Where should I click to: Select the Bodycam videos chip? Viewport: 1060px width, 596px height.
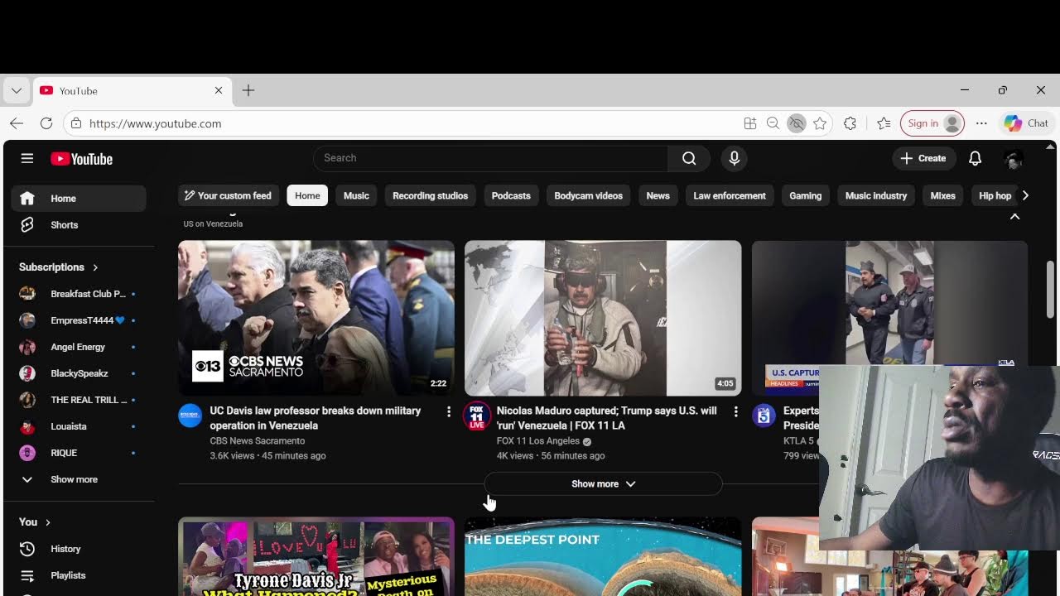pos(588,196)
